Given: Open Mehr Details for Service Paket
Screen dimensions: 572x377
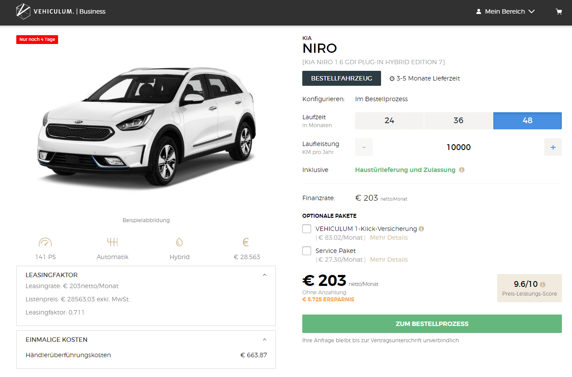Looking at the screenshot, I should point(389,260).
